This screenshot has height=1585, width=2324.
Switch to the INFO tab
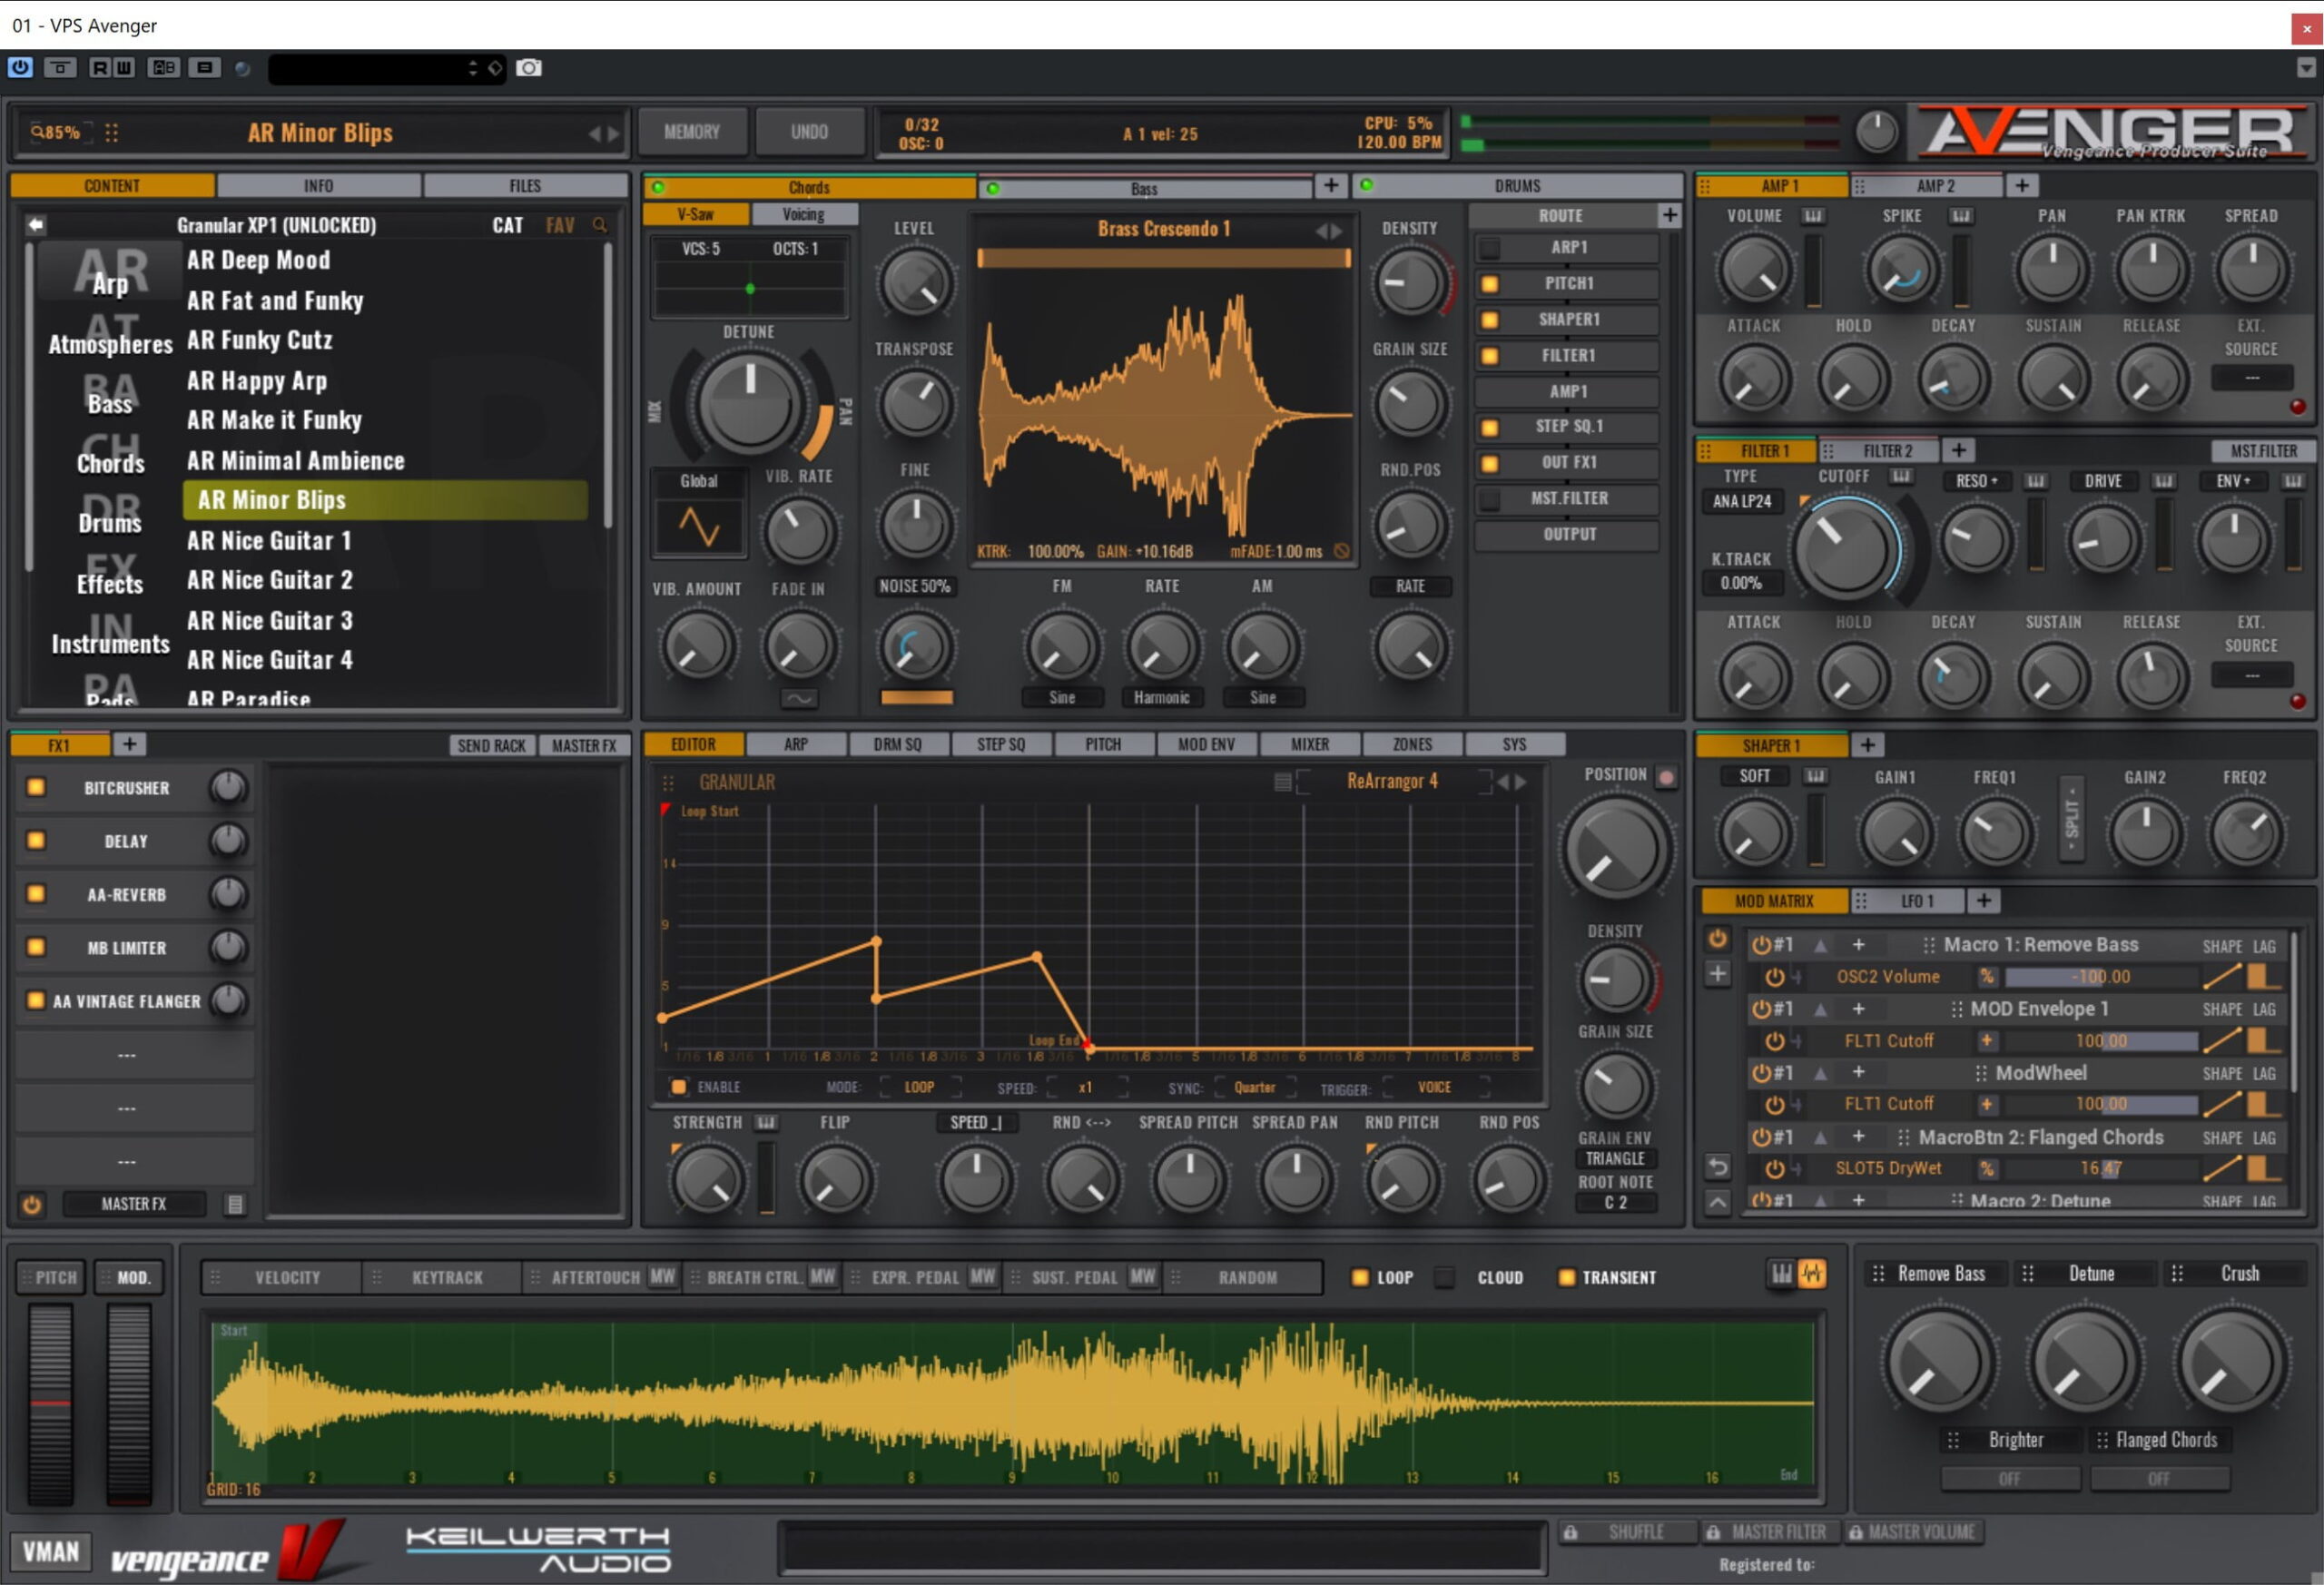[318, 186]
